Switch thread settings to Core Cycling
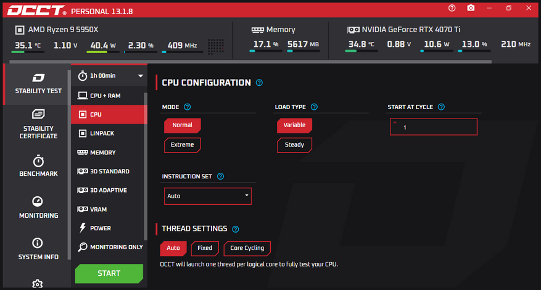Screen dimensions: 541x290 point(247,248)
